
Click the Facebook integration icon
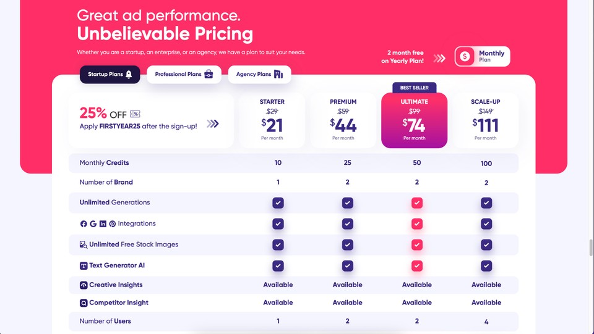pos(84,224)
